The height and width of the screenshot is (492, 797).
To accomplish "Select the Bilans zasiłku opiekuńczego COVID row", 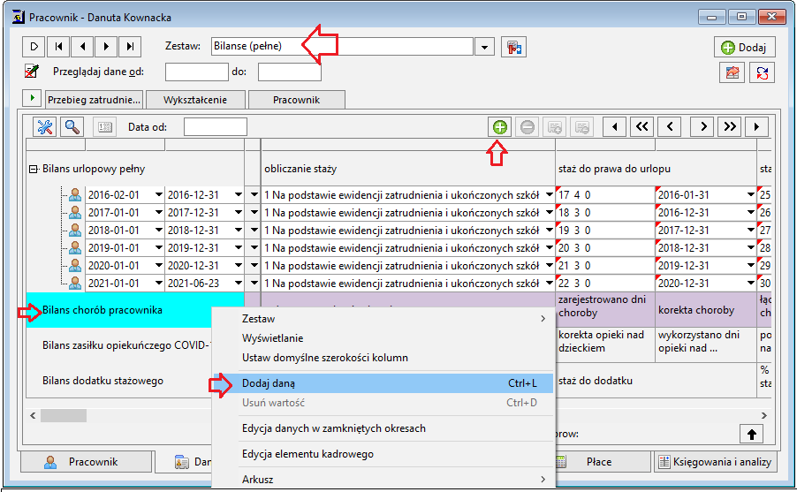I will point(120,345).
